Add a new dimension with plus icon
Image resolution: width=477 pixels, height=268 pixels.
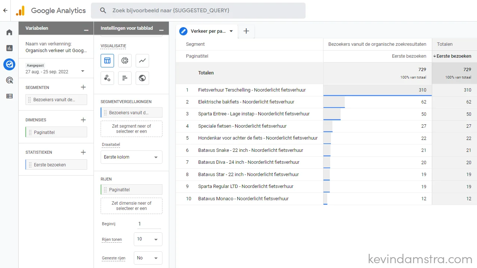pyautogui.click(x=83, y=120)
